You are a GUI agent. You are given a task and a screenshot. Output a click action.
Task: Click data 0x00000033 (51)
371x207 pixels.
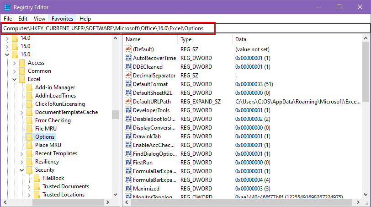coord(254,84)
